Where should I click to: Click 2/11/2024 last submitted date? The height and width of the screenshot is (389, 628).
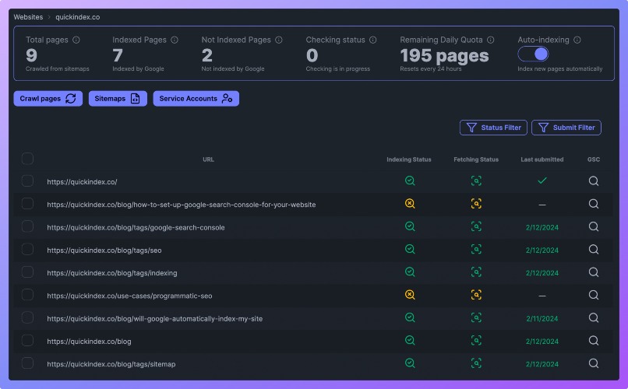542,319
